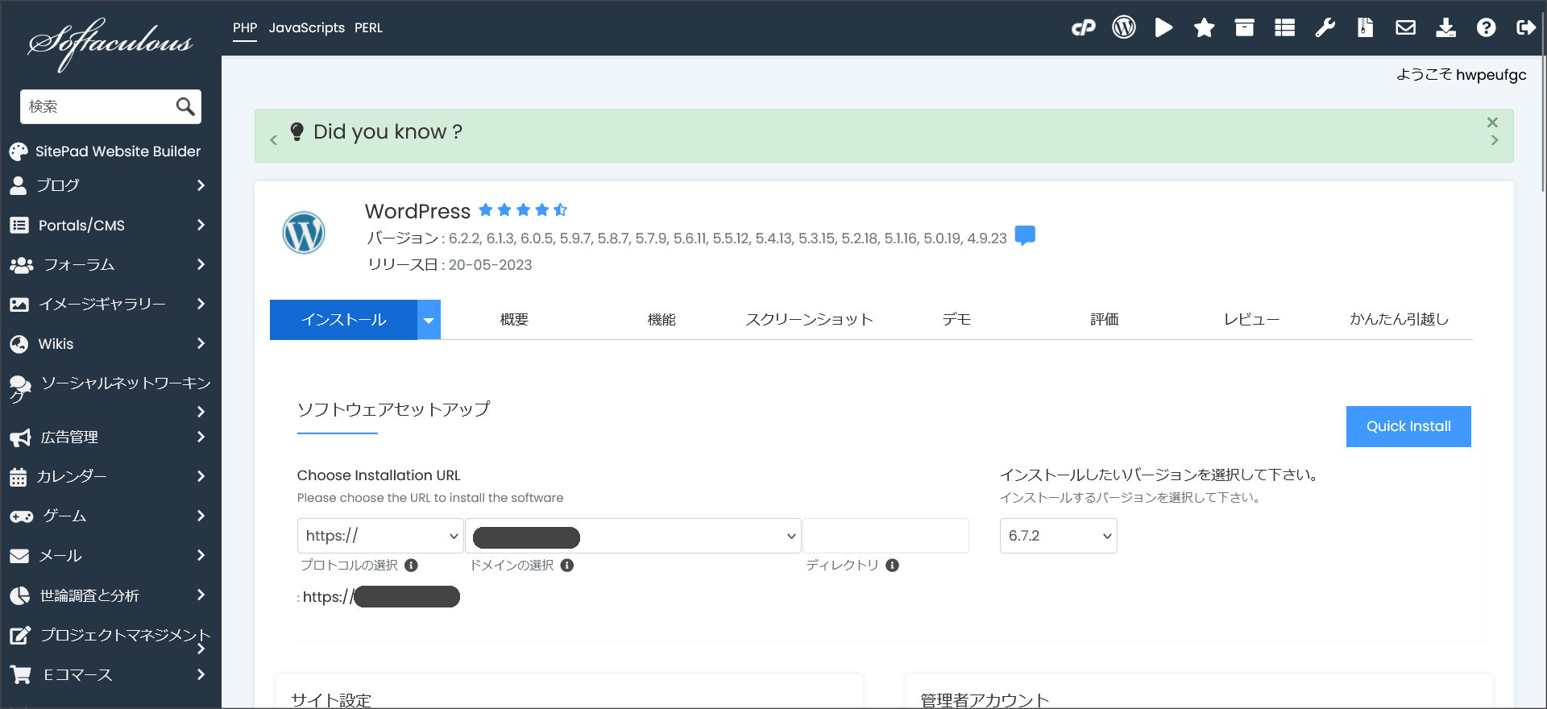Open the envelope email settings icon
The image size is (1547, 709).
[1405, 28]
